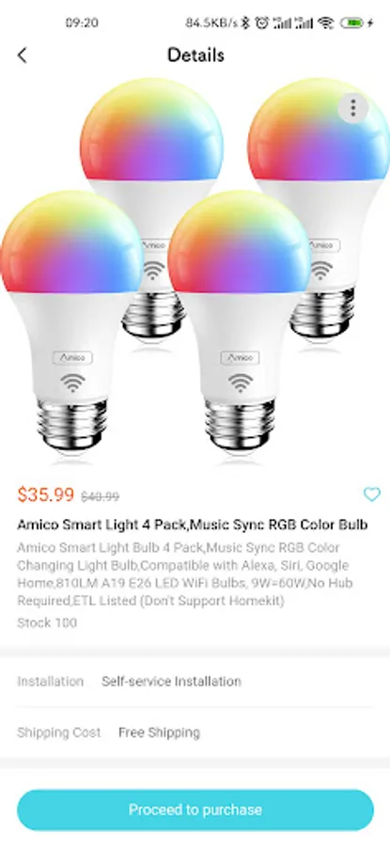
Task: Select the crossed-out $40.99 original price
Action: click(101, 496)
